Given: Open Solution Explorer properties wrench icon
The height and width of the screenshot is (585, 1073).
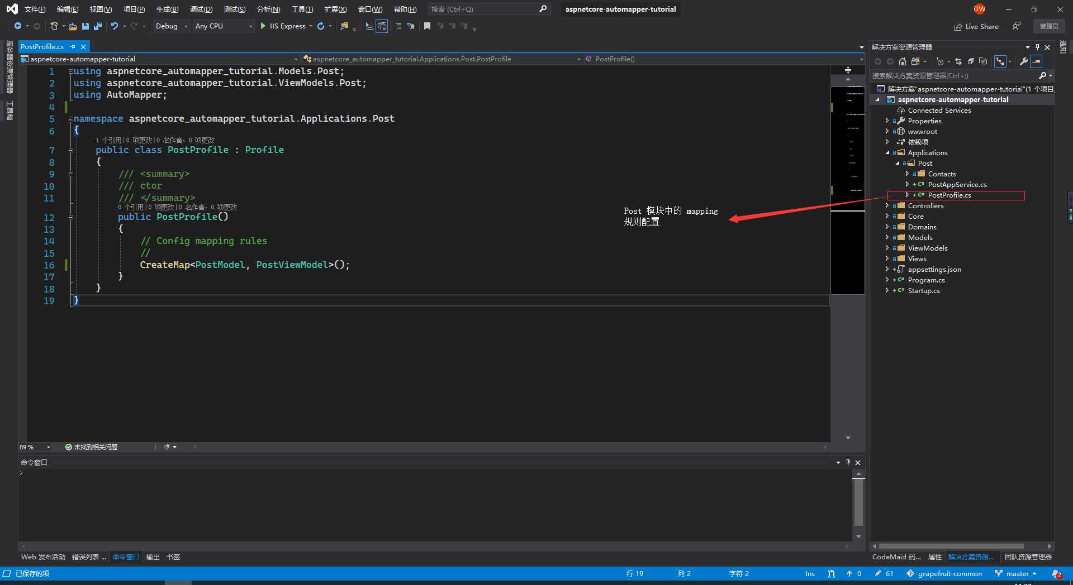Looking at the screenshot, I should click(1024, 61).
